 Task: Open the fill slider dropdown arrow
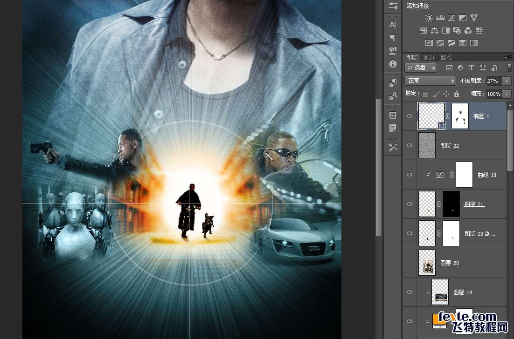pyautogui.click(x=507, y=94)
